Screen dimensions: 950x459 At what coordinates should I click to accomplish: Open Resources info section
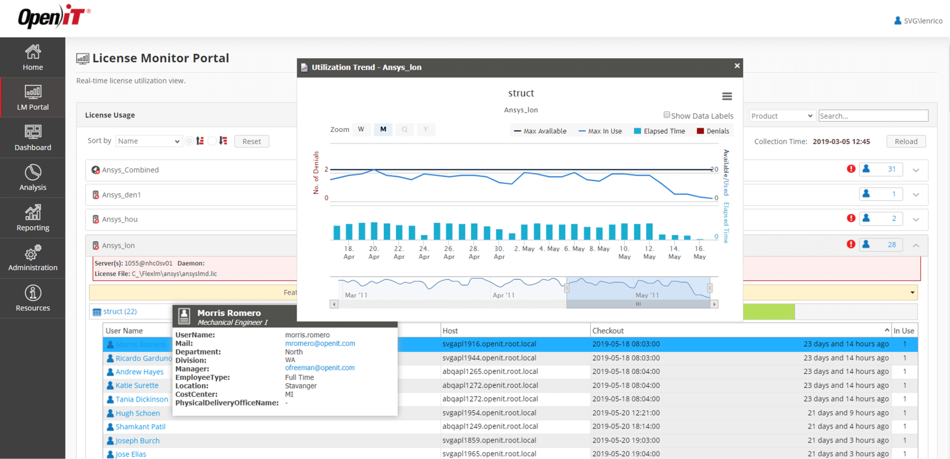tap(33, 299)
